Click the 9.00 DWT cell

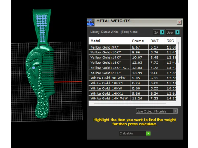[x=156, y=73]
